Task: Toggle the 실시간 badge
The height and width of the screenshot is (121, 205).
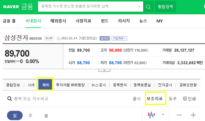Action: [x=105, y=38]
